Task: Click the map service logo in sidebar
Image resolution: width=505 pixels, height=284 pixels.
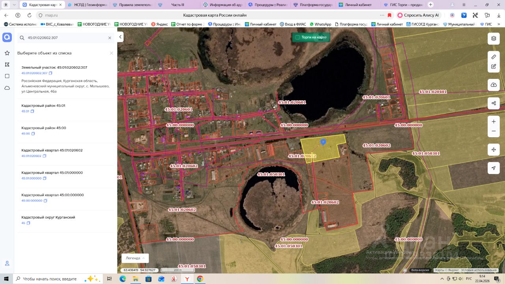Action: (7, 37)
